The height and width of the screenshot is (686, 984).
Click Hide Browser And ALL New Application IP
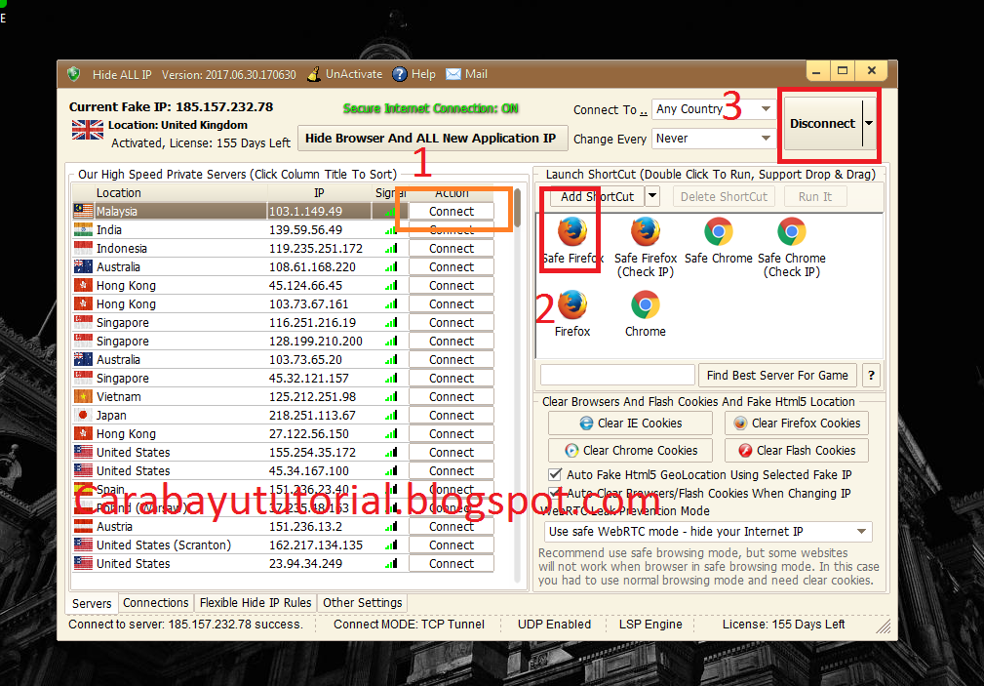(432, 139)
